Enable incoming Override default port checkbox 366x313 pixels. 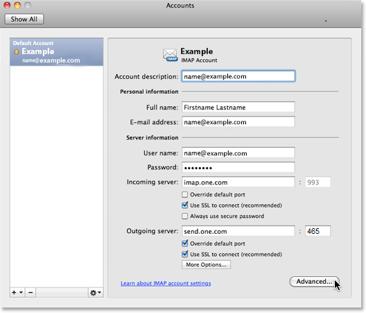184,194
